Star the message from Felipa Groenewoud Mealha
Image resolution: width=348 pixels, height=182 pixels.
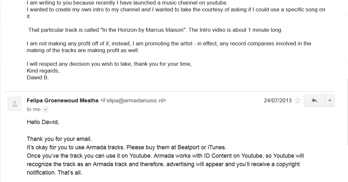297,100
